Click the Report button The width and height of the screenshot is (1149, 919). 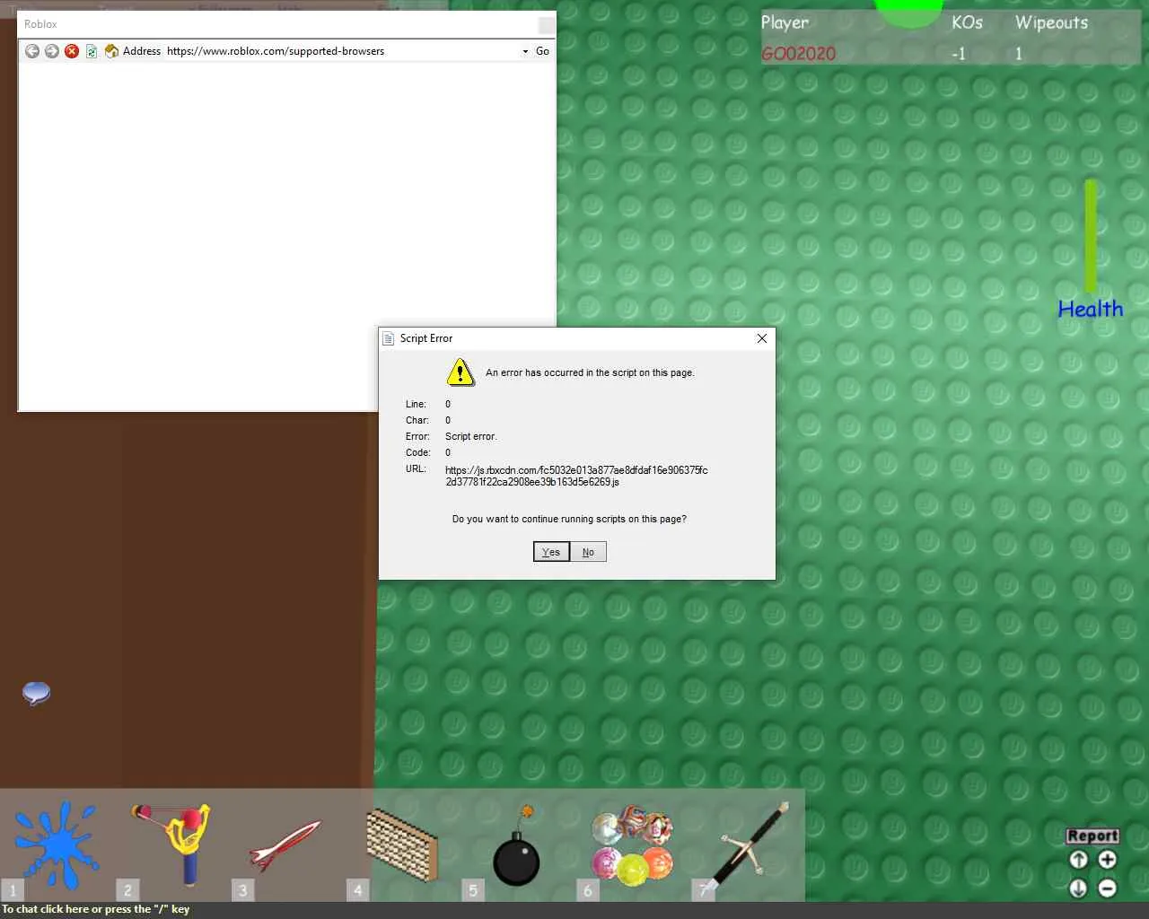1092,836
